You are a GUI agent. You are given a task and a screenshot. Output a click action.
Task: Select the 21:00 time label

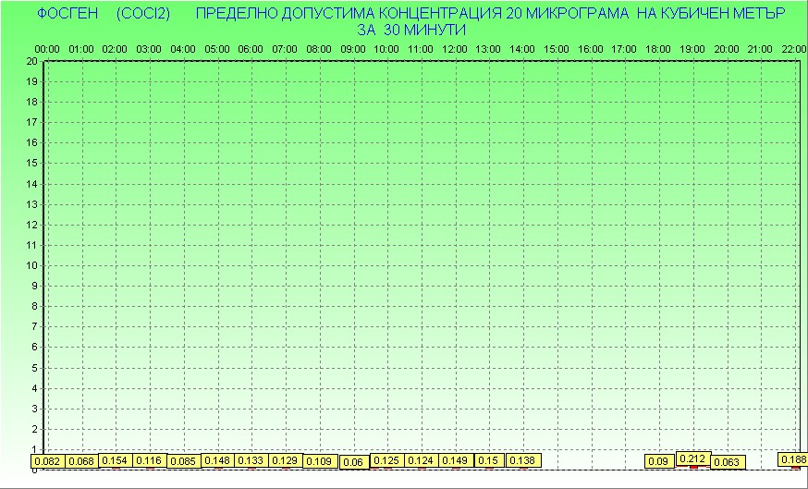(x=760, y=50)
